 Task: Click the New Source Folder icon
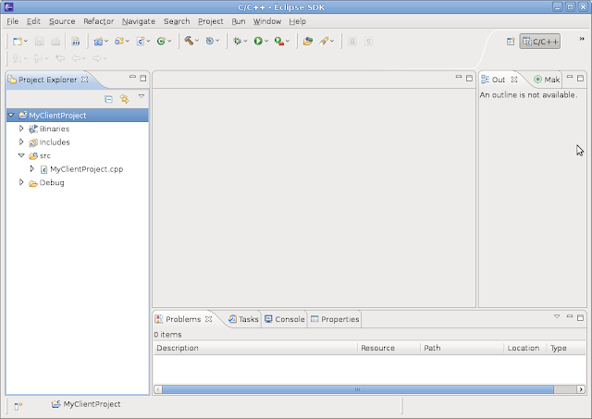(119, 41)
